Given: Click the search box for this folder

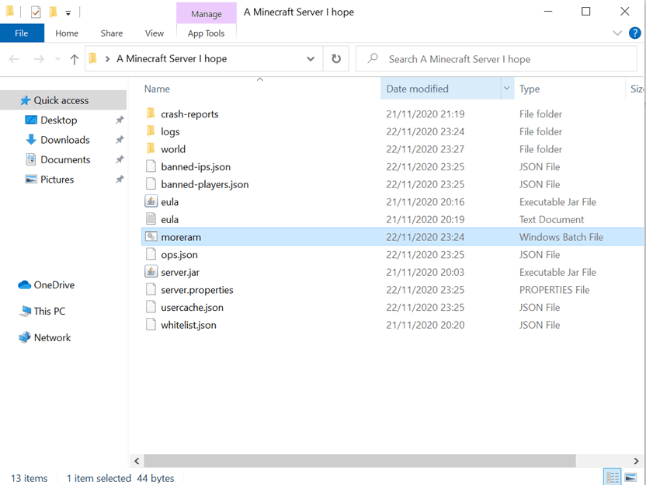Looking at the screenshot, I should tap(497, 59).
